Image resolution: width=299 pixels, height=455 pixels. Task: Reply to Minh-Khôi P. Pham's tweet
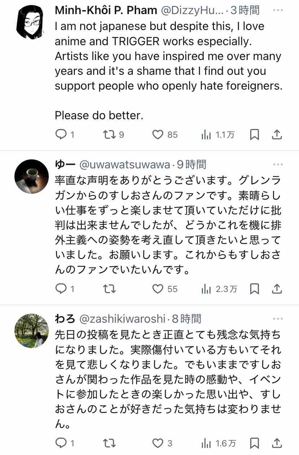61,135
